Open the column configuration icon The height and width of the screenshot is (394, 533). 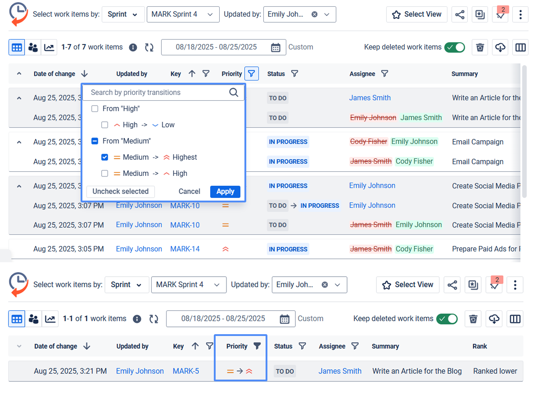click(x=520, y=47)
